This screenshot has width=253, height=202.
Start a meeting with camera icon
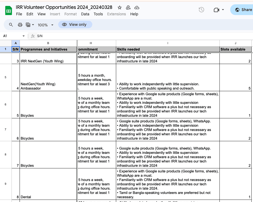pos(216,10)
